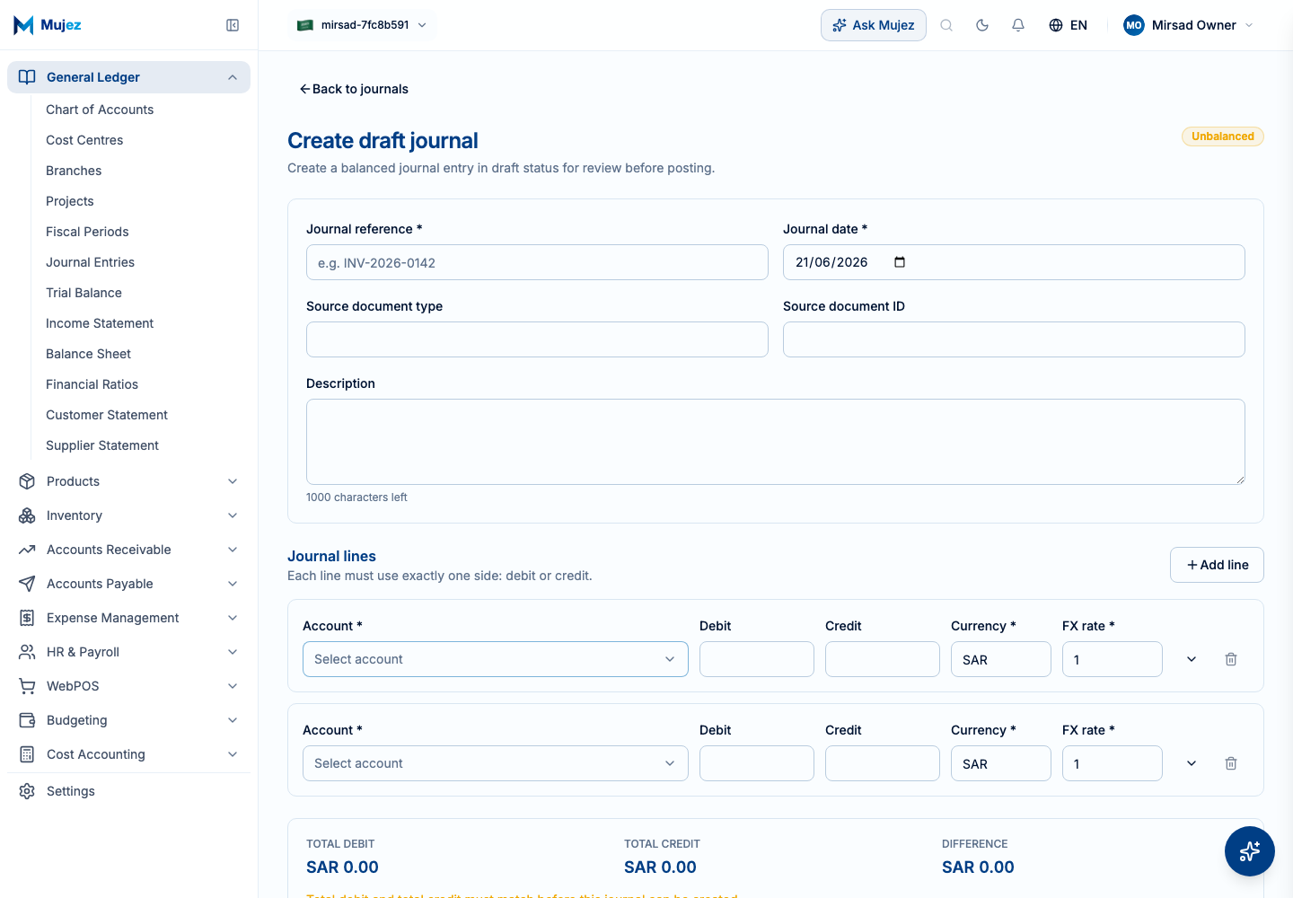Click the Budgeting wallet icon
The image size is (1293, 898).
[27, 720]
